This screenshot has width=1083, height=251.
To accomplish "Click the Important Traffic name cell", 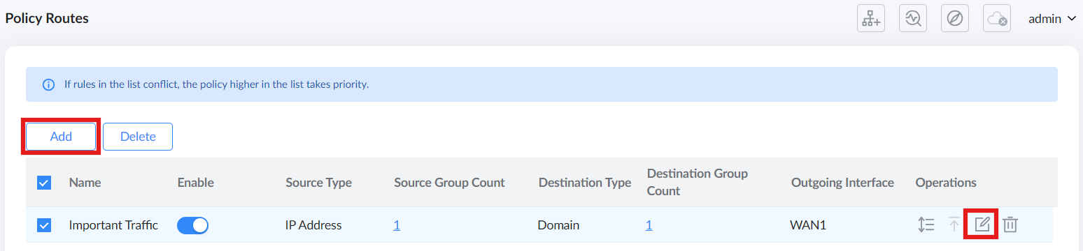I will coord(113,225).
